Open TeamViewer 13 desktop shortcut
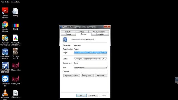178x100 pixels. (x=5, y=81)
